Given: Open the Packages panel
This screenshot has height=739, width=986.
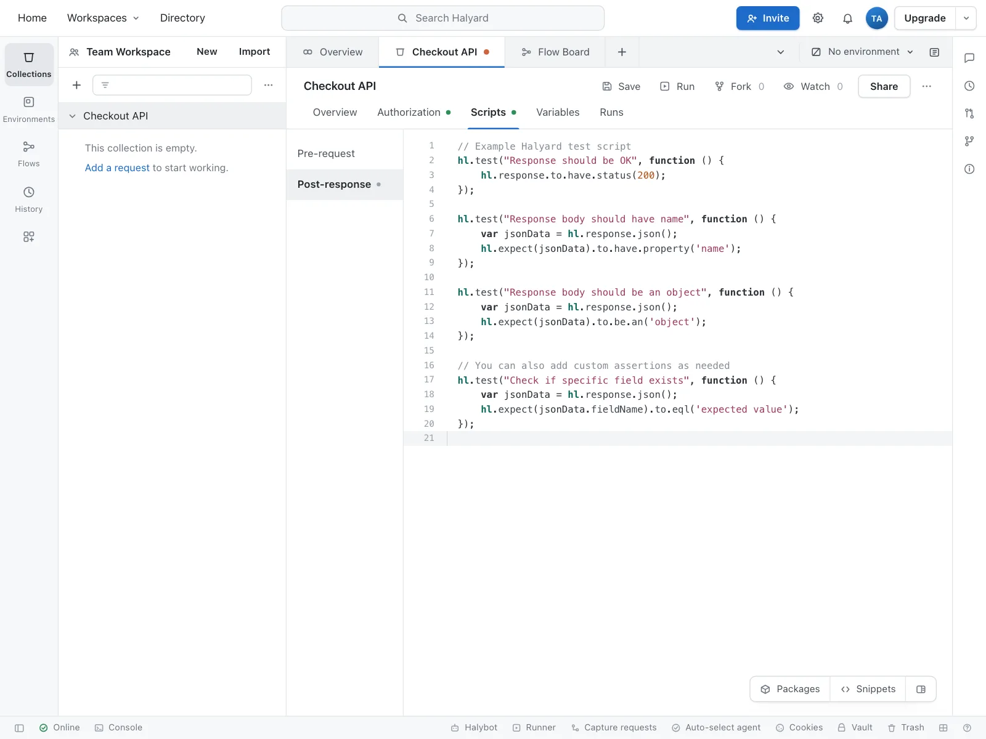Looking at the screenshot, I should click(790, 689).
